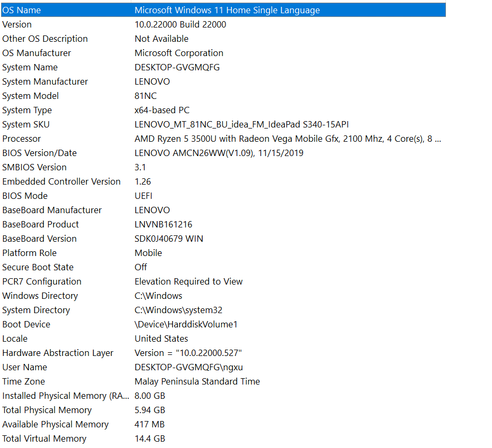The width and height of the screenshot is (492, 448).
Task: Select HAL version value 10.0.22000.527
Action: (188, 353)
